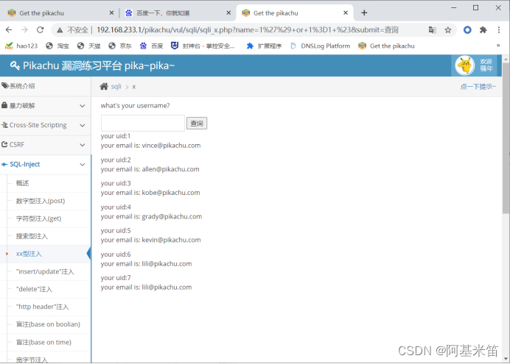
Task: Expand the 暴力破解 menu
Action: click(x=45, y=106)
